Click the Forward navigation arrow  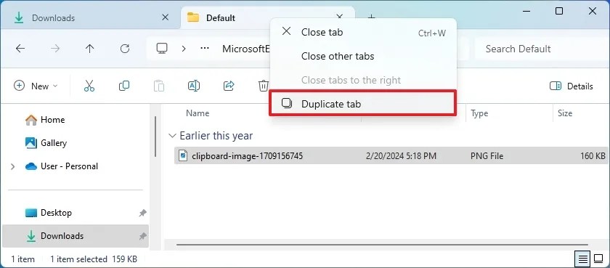coord(55,49)
